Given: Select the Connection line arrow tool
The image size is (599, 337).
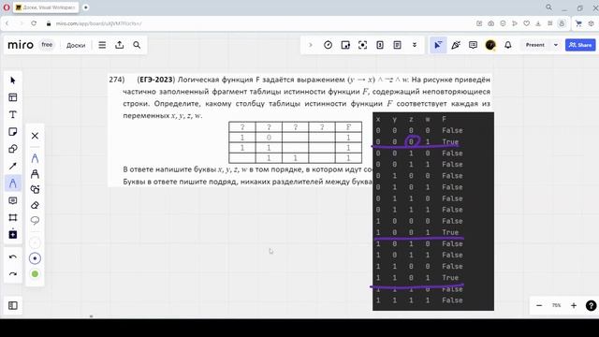Looking at the screenshot, I should pyautogui.click(x=12, y=166).
